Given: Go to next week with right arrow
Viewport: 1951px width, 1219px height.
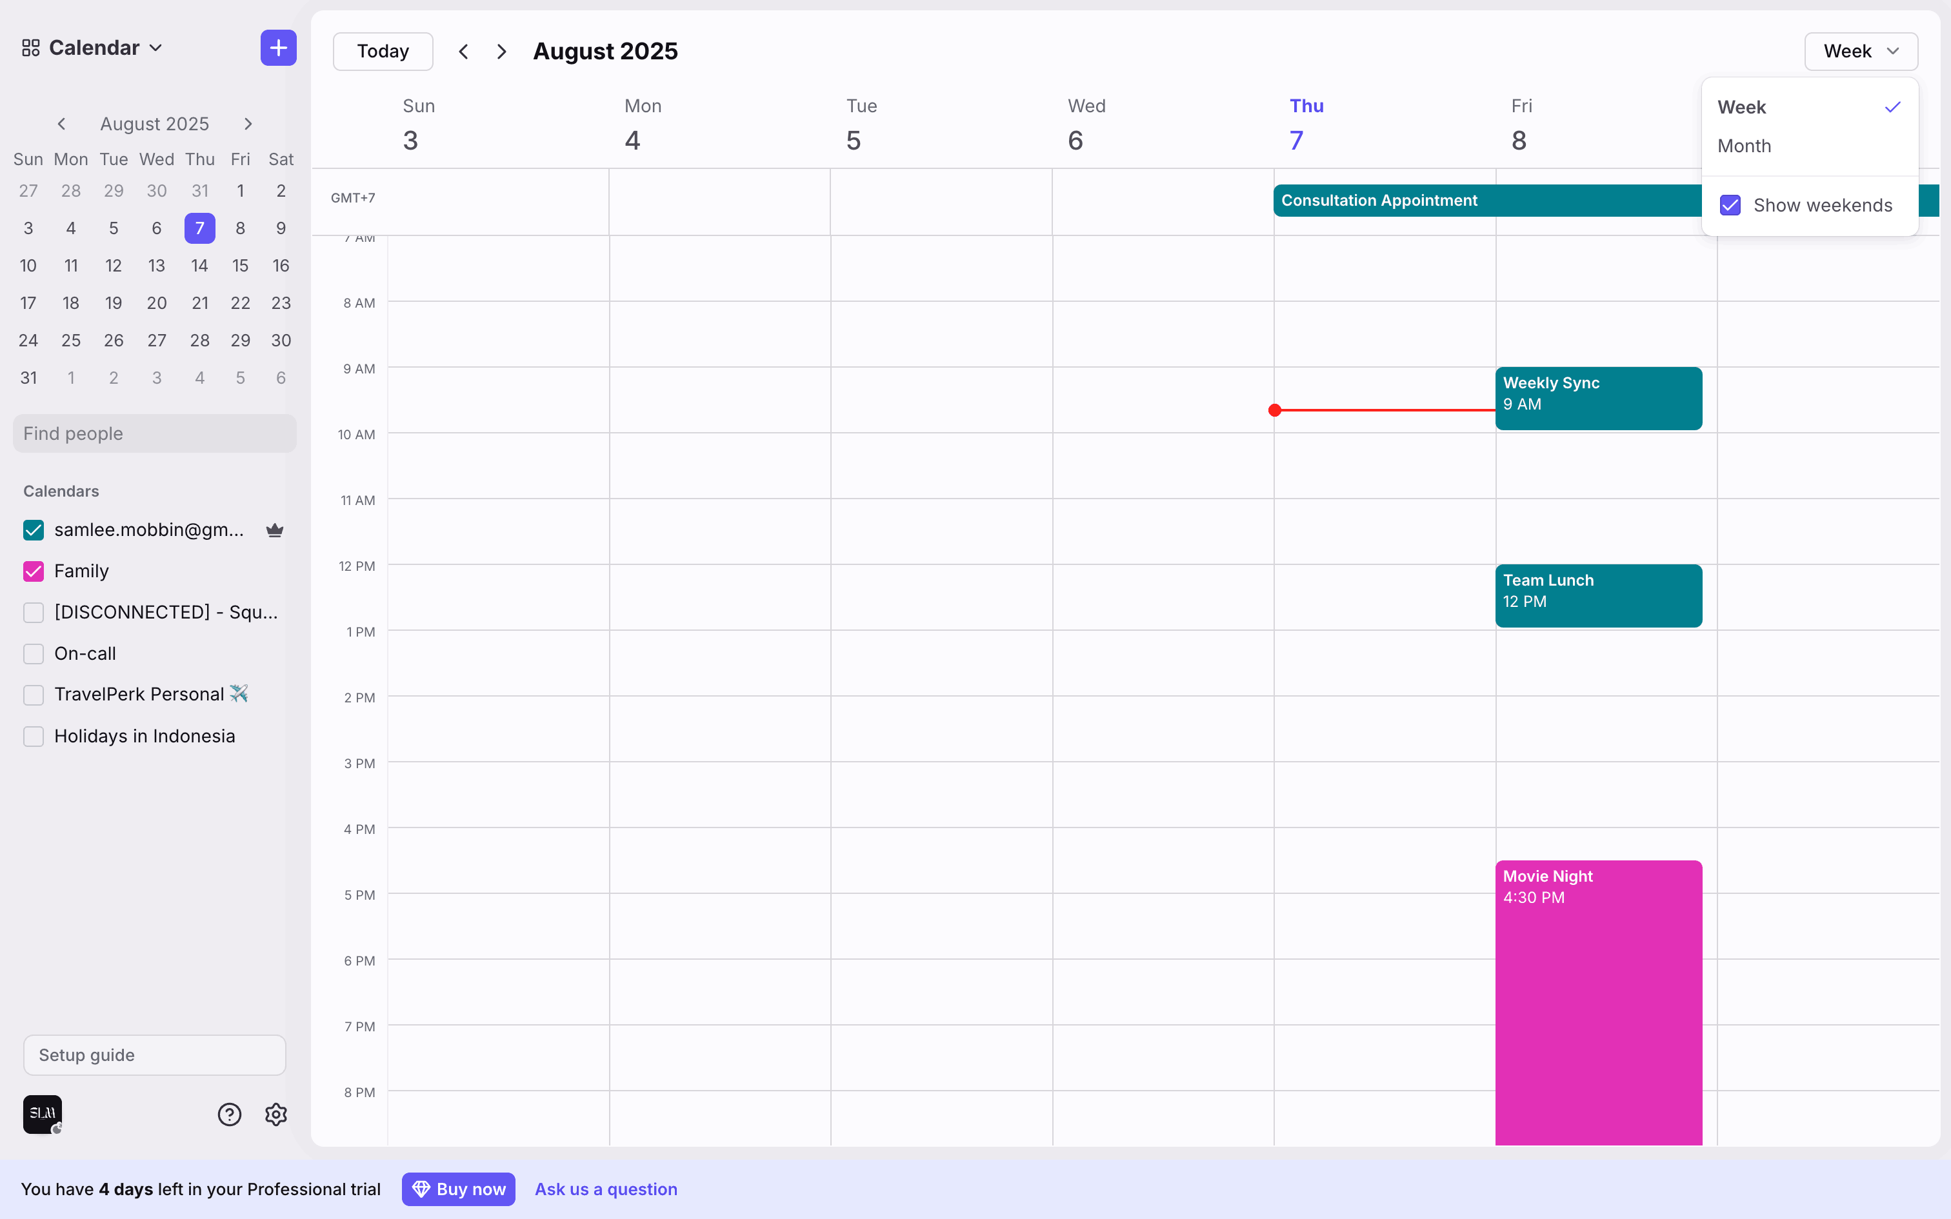Looking at the screenshot, I should pyautogui.click(x=501, y=52).
